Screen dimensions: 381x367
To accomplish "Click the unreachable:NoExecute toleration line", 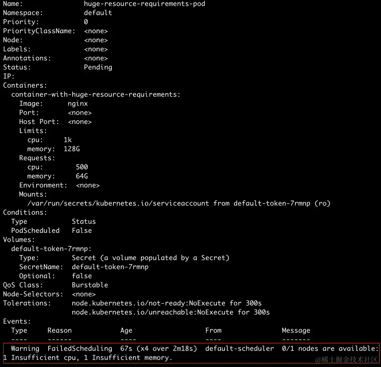I will 171,312.
